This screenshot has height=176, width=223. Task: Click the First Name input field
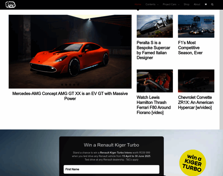(x=112, y=169)
